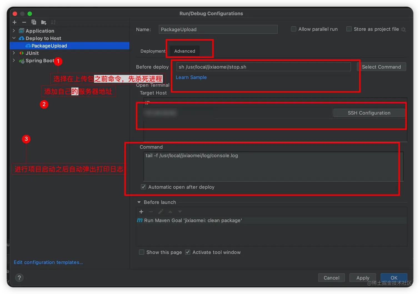Add a new configuration with the plus icon
This screenshot has height=294, width=420.
(15, 22)
